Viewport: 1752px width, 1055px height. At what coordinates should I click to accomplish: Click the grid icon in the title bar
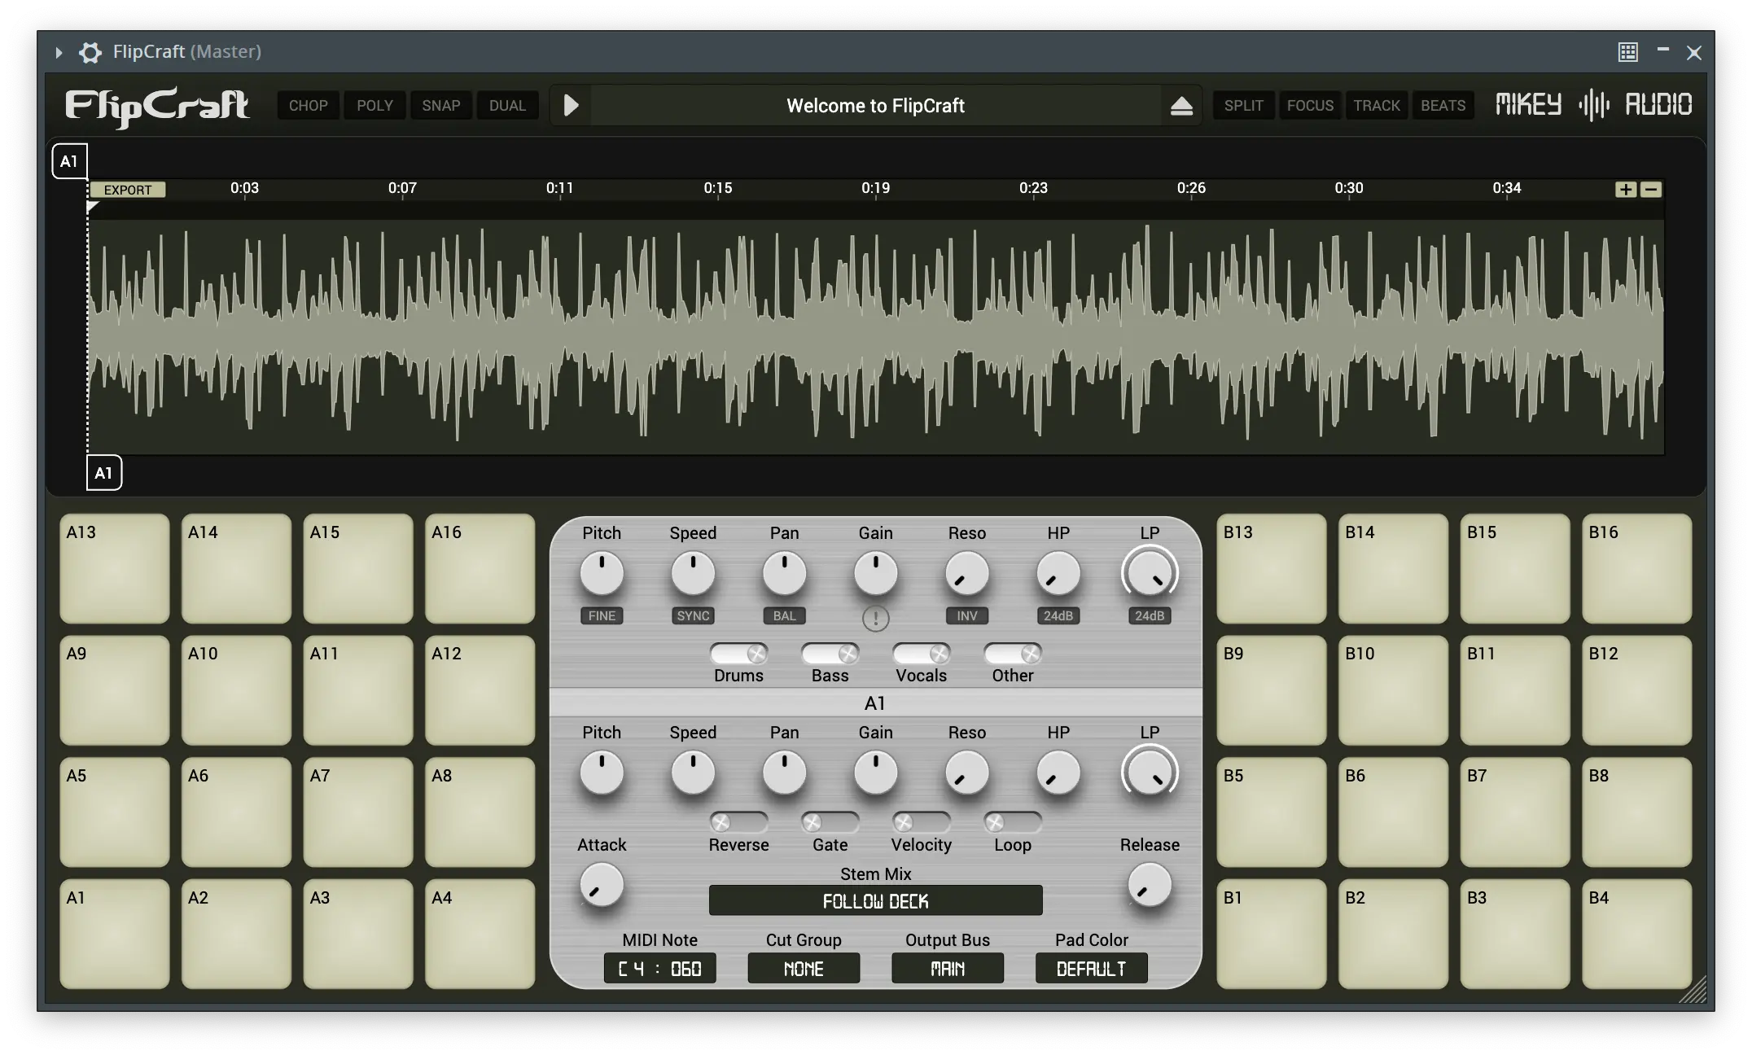[1627, 52]
